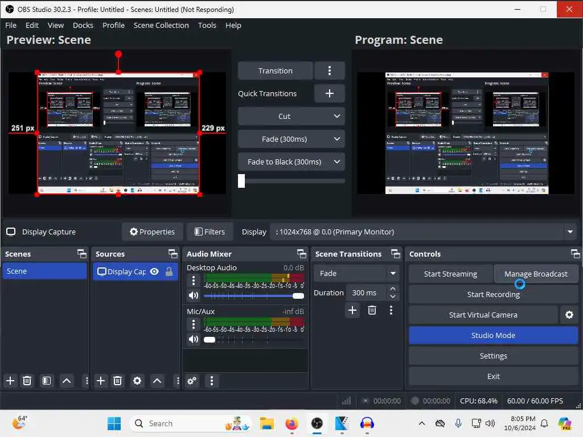Open Windows Start menu

[x=114, y=423]
